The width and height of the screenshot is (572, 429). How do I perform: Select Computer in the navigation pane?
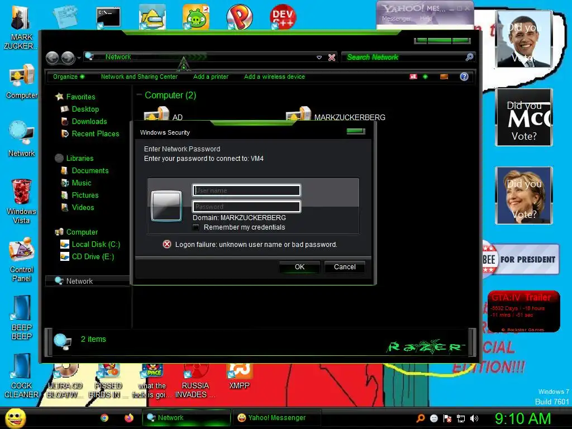(x=76, y=232)
